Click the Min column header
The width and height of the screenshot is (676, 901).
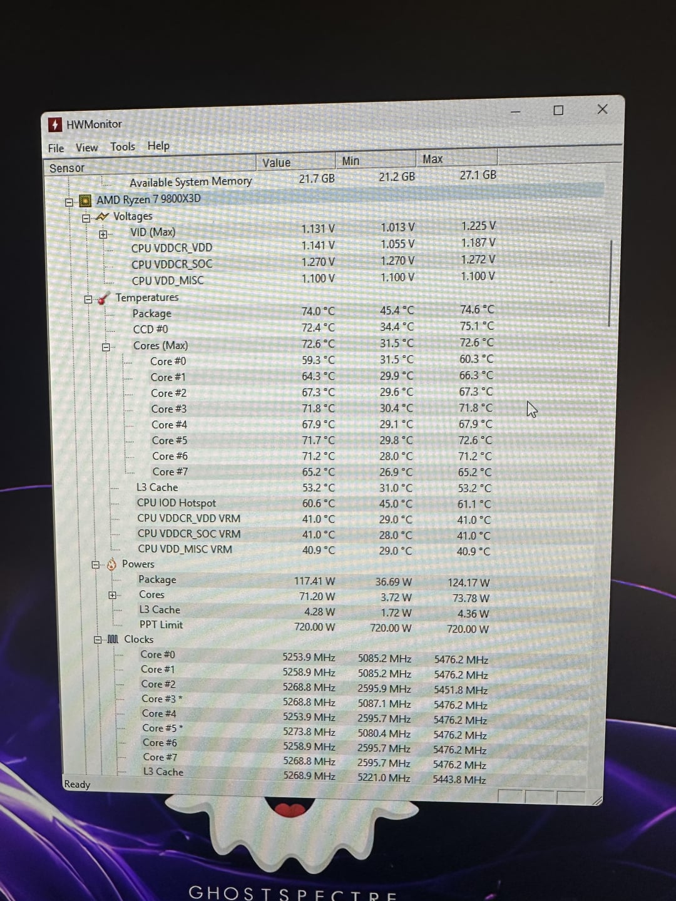(x=376, y=160)
